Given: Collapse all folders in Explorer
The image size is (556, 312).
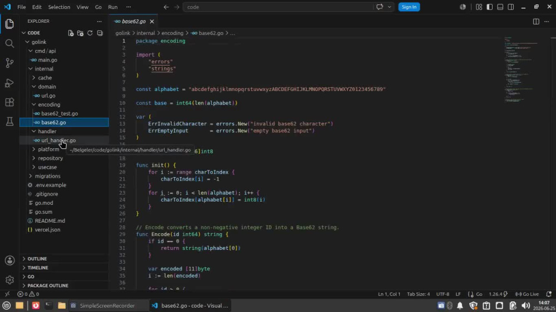Looking at the screenshot, I should 100,33.
